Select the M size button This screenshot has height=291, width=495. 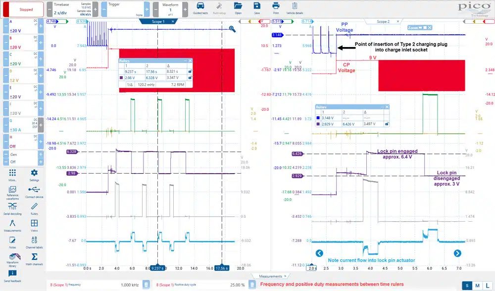tap(477, 286)
